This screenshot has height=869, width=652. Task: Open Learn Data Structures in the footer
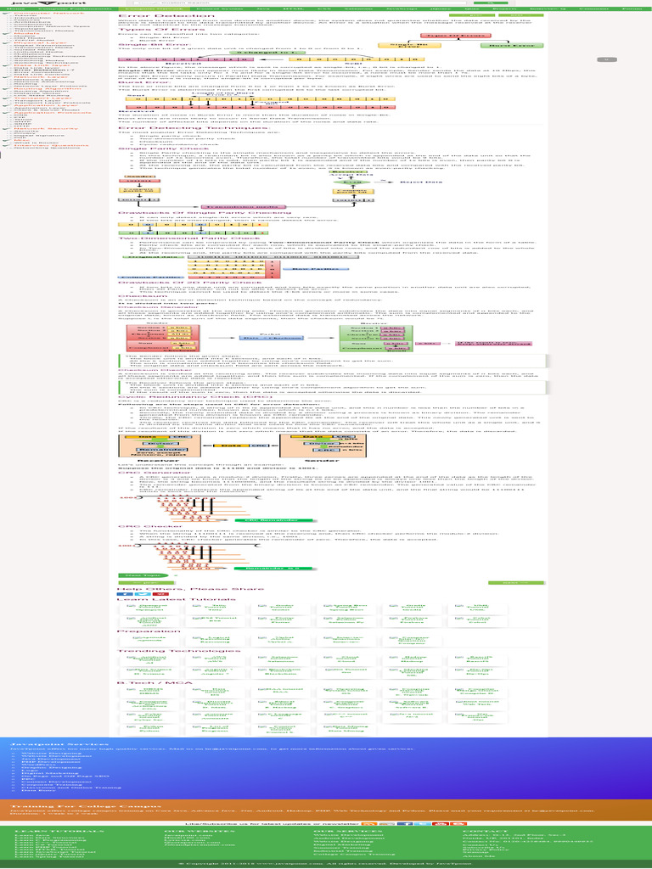click(x=49, y=838)
